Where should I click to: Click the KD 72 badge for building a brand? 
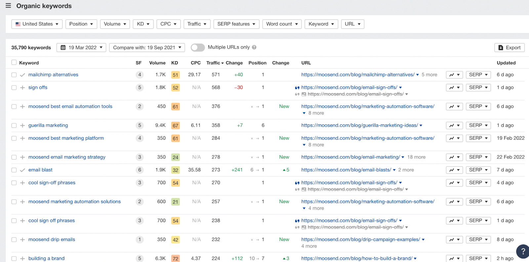pyautogui.click(x=176, y=259)
